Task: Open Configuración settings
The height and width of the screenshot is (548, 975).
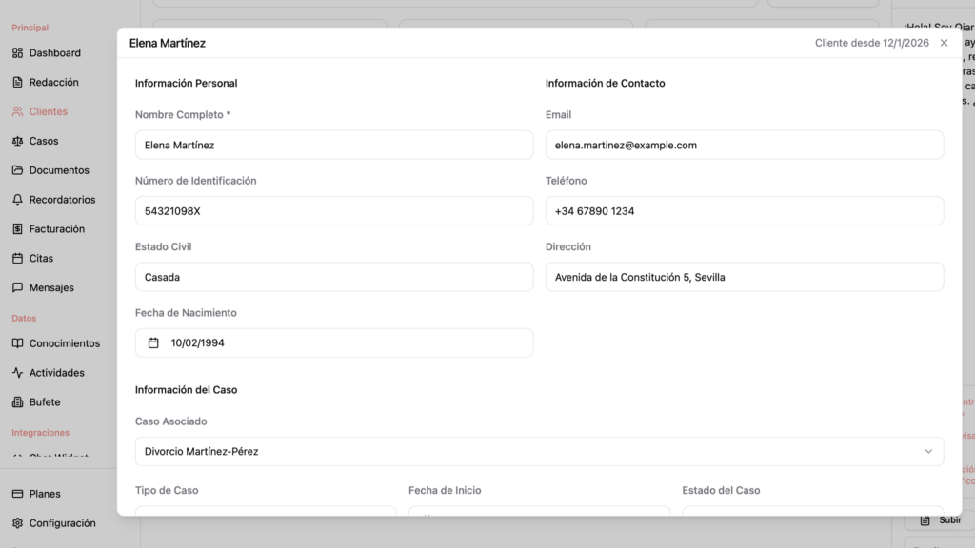Action: pyautogui.click(x=62, y=523)
